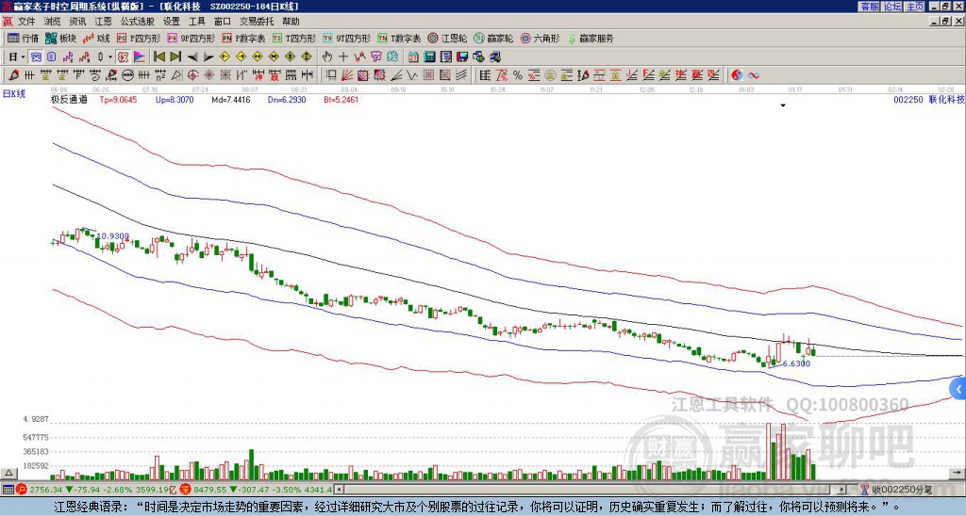Image resolution: width=966 pixels, height=516 pixels.
Task: Click the Gann fan lines icon
Action: (x=347, y=75)
